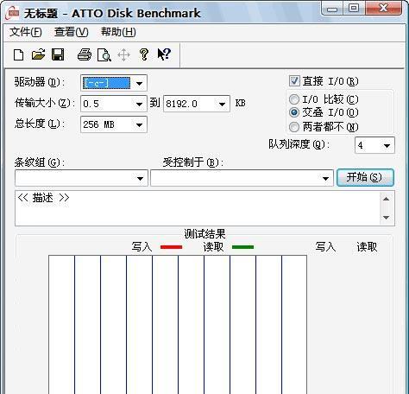Click the ATTO application icon in title bar
The height and width of the screenshot is (394, 409).
tap(13, 13)
